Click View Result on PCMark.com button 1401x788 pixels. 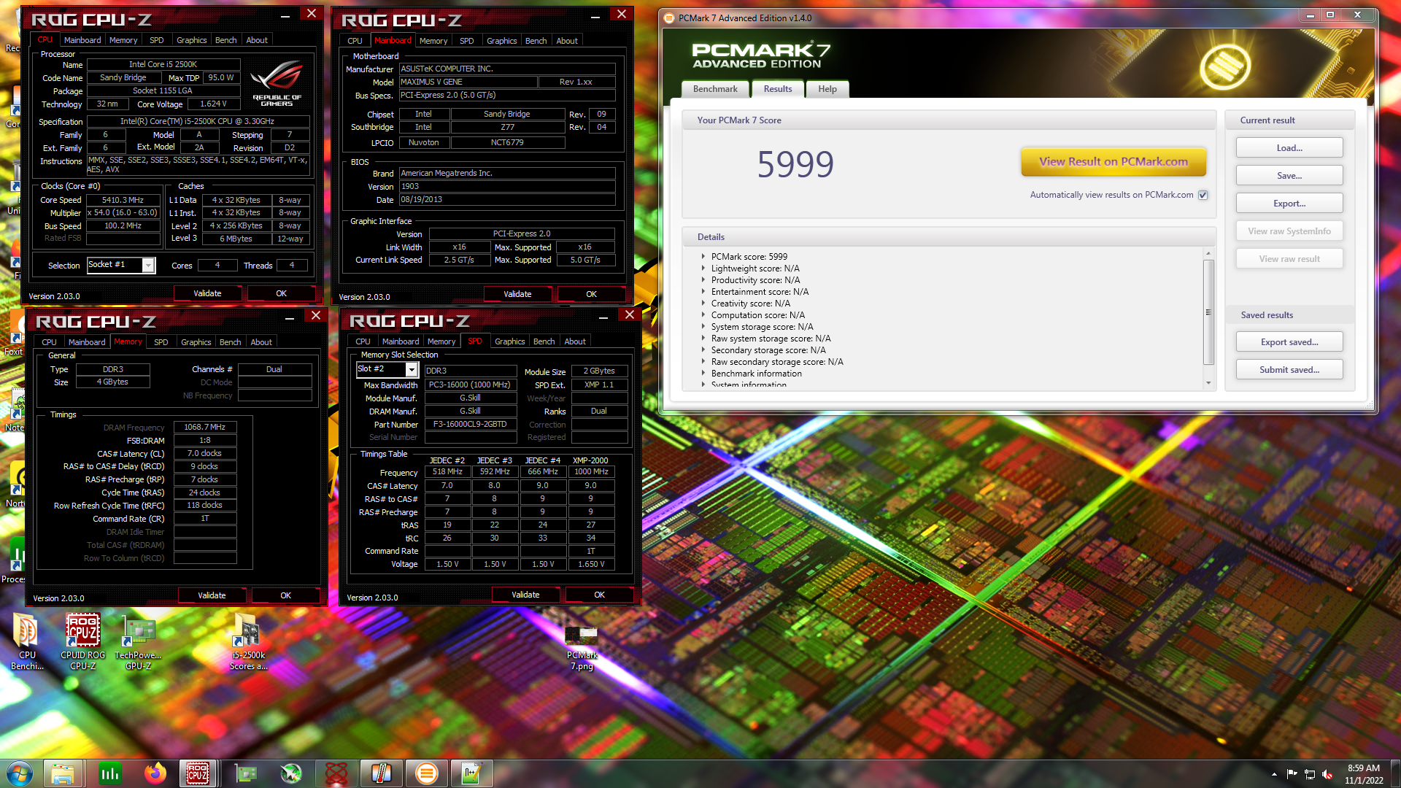click(1113, 162)
